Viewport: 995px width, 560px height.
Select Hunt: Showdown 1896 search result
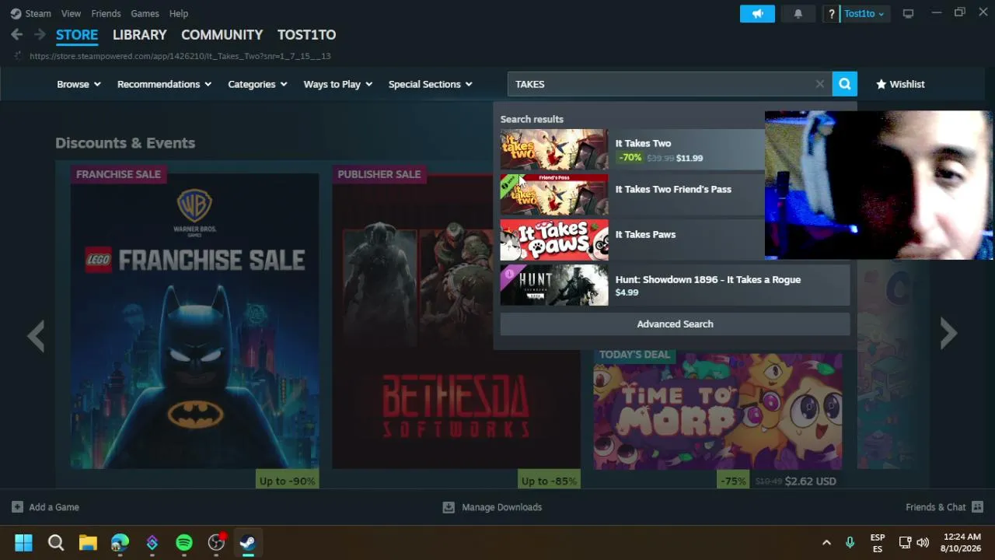click(x=675, y=285)
